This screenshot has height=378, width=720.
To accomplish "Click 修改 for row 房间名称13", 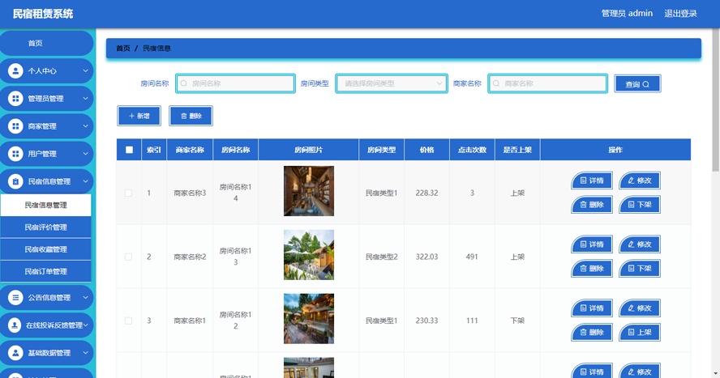I will click(x=640, y=244).
